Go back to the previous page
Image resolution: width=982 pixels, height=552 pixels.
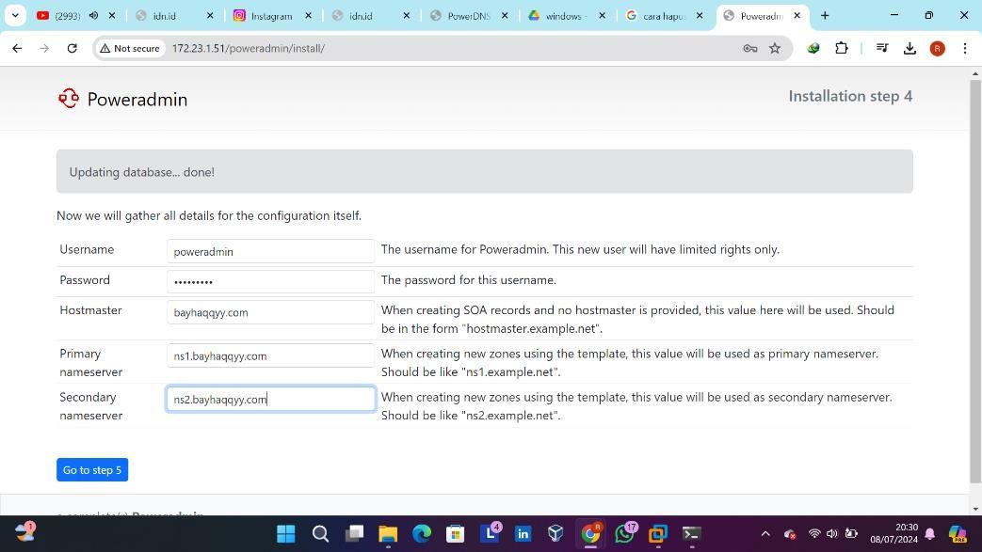(x=17, y=48)
